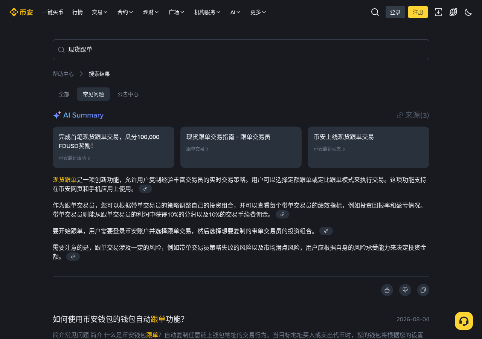This screenshot has height=339, width=482.
Task: Click source link icon after 交易手续费佣金
Action: pos(282,214)
